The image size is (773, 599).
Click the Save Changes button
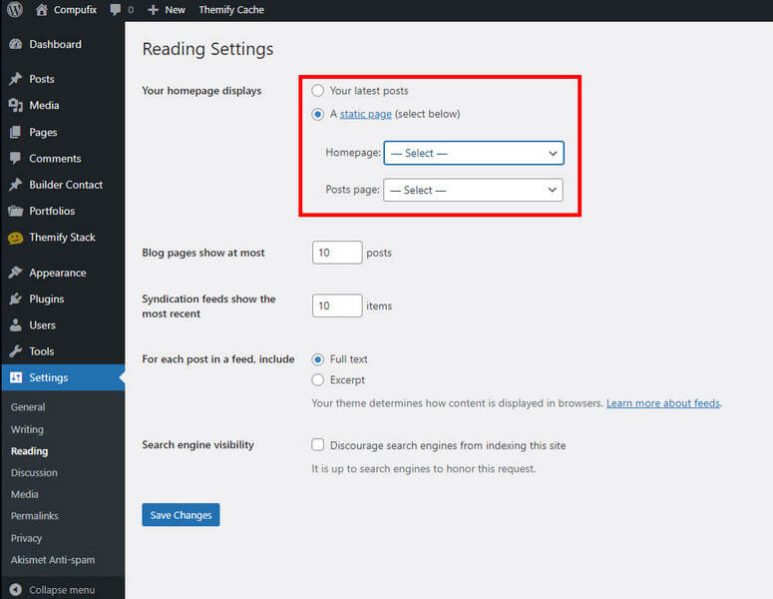click(x=181, y=514)
